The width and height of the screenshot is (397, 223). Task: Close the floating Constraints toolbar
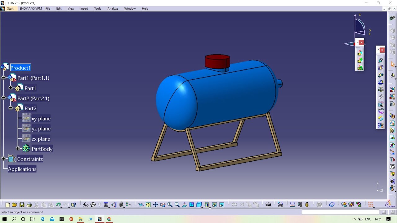point(382,50)
